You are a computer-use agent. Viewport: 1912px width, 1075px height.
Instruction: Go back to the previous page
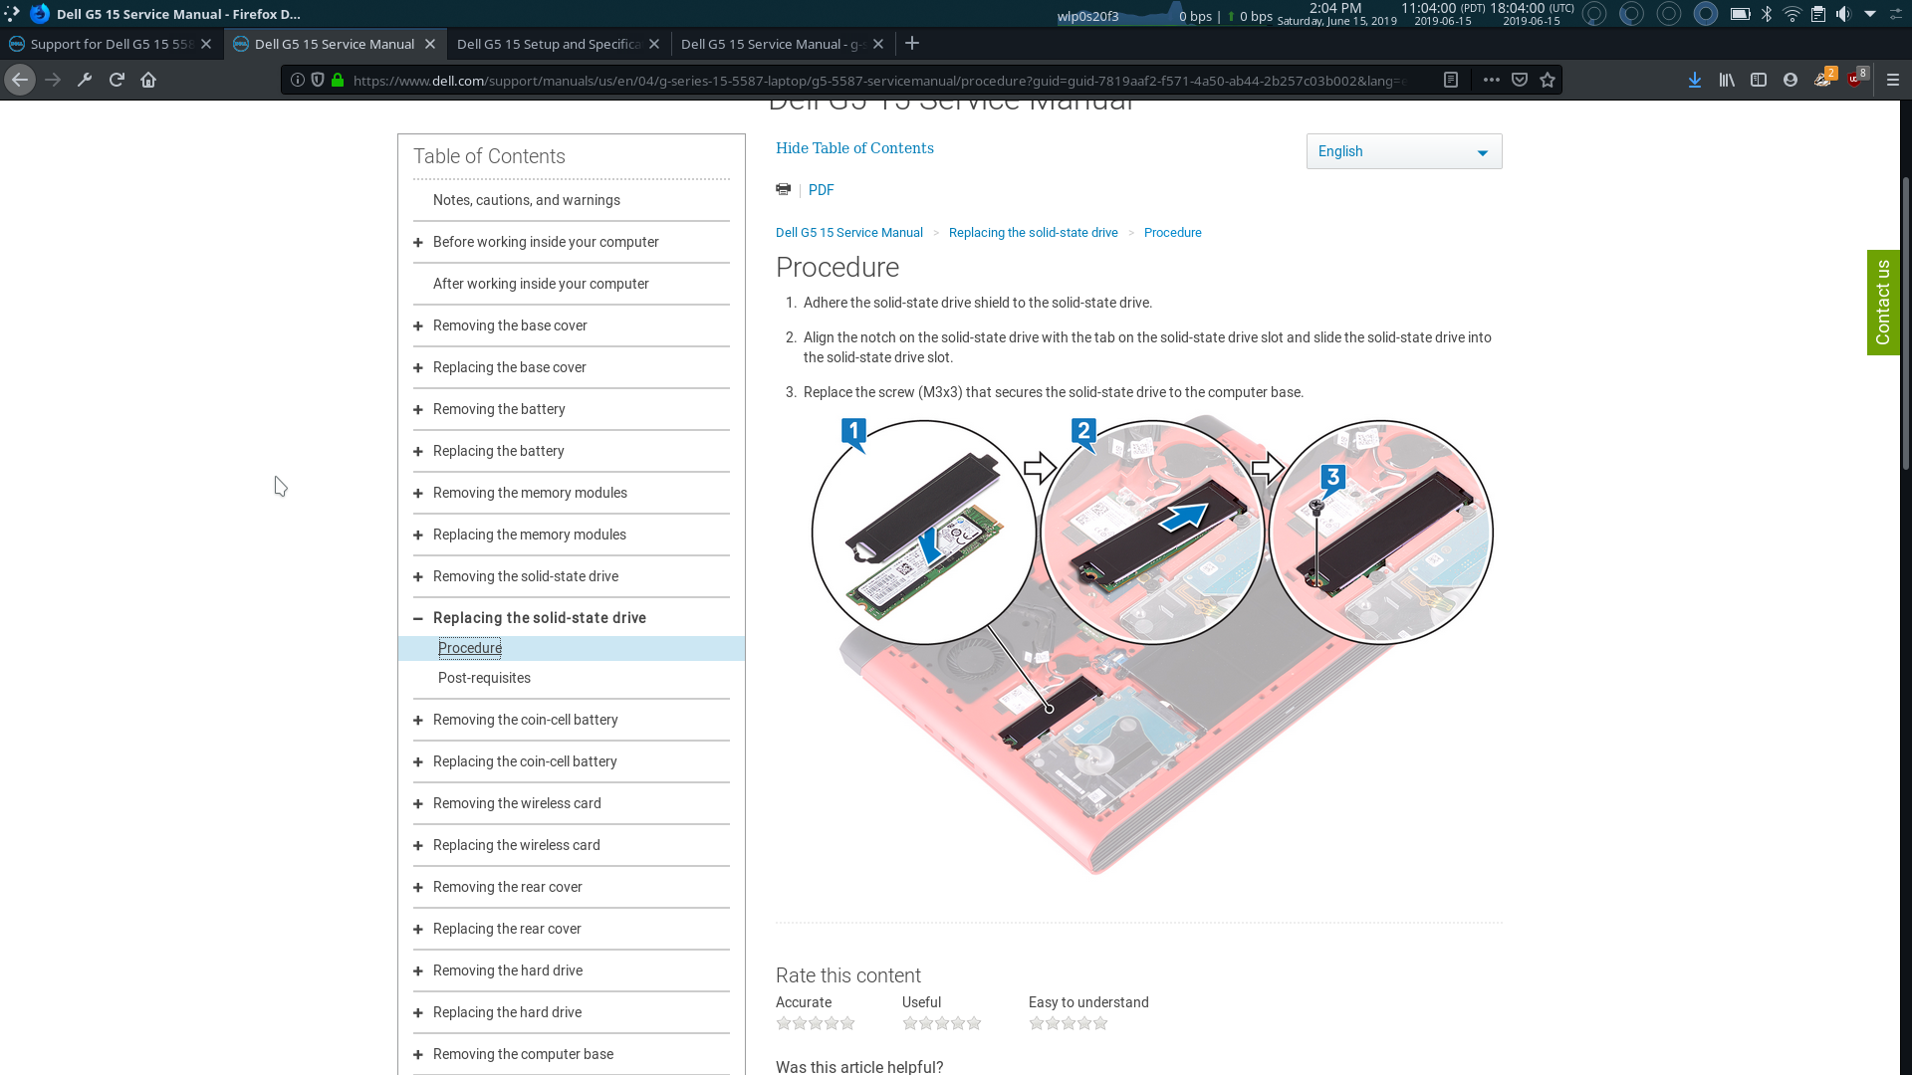[x=20, y=80]
